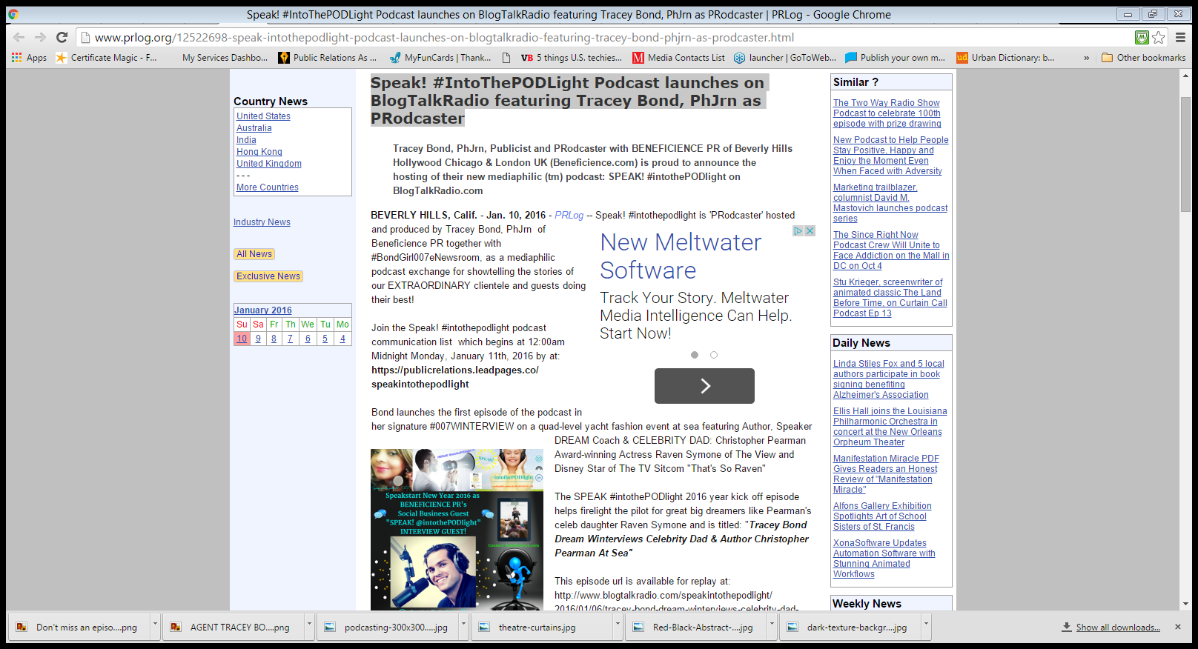This screenshot has height=649, width=1198.
Task: Open dropdown for theatre-curtains.jpg download
Action: 618,625
